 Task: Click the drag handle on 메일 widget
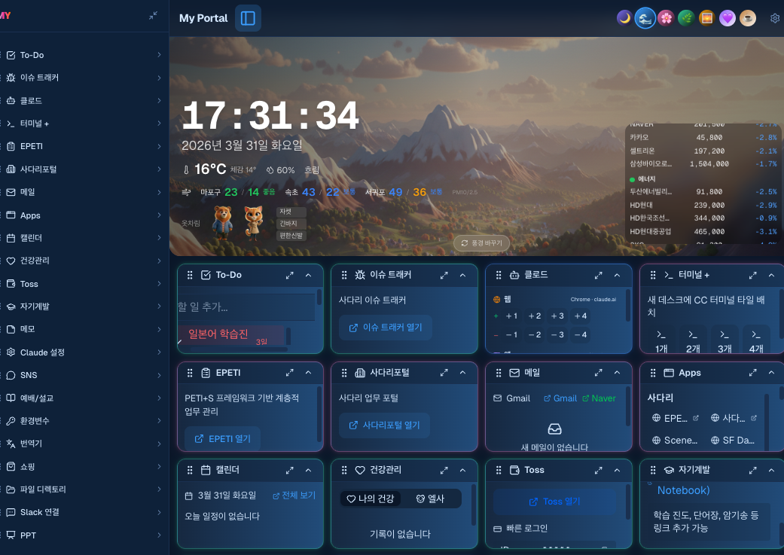click(x=499, y=373)
